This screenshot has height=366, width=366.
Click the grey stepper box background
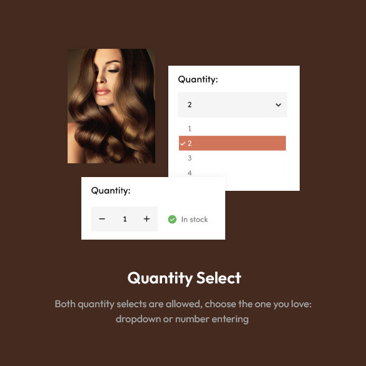(x=124, y=219)
